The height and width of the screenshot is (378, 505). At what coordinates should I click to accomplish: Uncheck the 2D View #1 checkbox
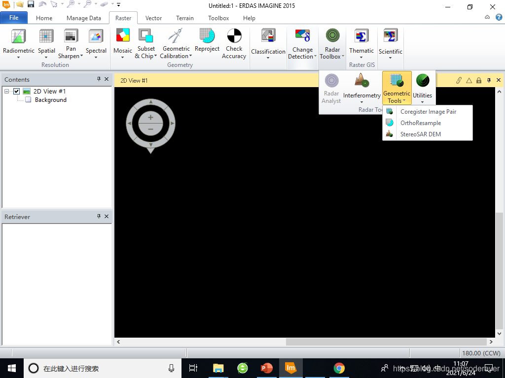click(x=16, y=91)
